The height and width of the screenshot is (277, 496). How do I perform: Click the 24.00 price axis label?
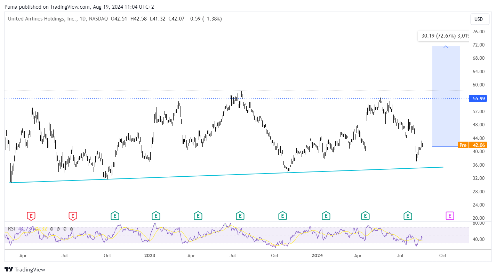pyautogui.click(x=479, y=205)
